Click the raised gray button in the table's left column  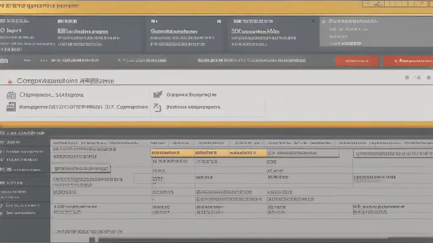coord(81,169)
